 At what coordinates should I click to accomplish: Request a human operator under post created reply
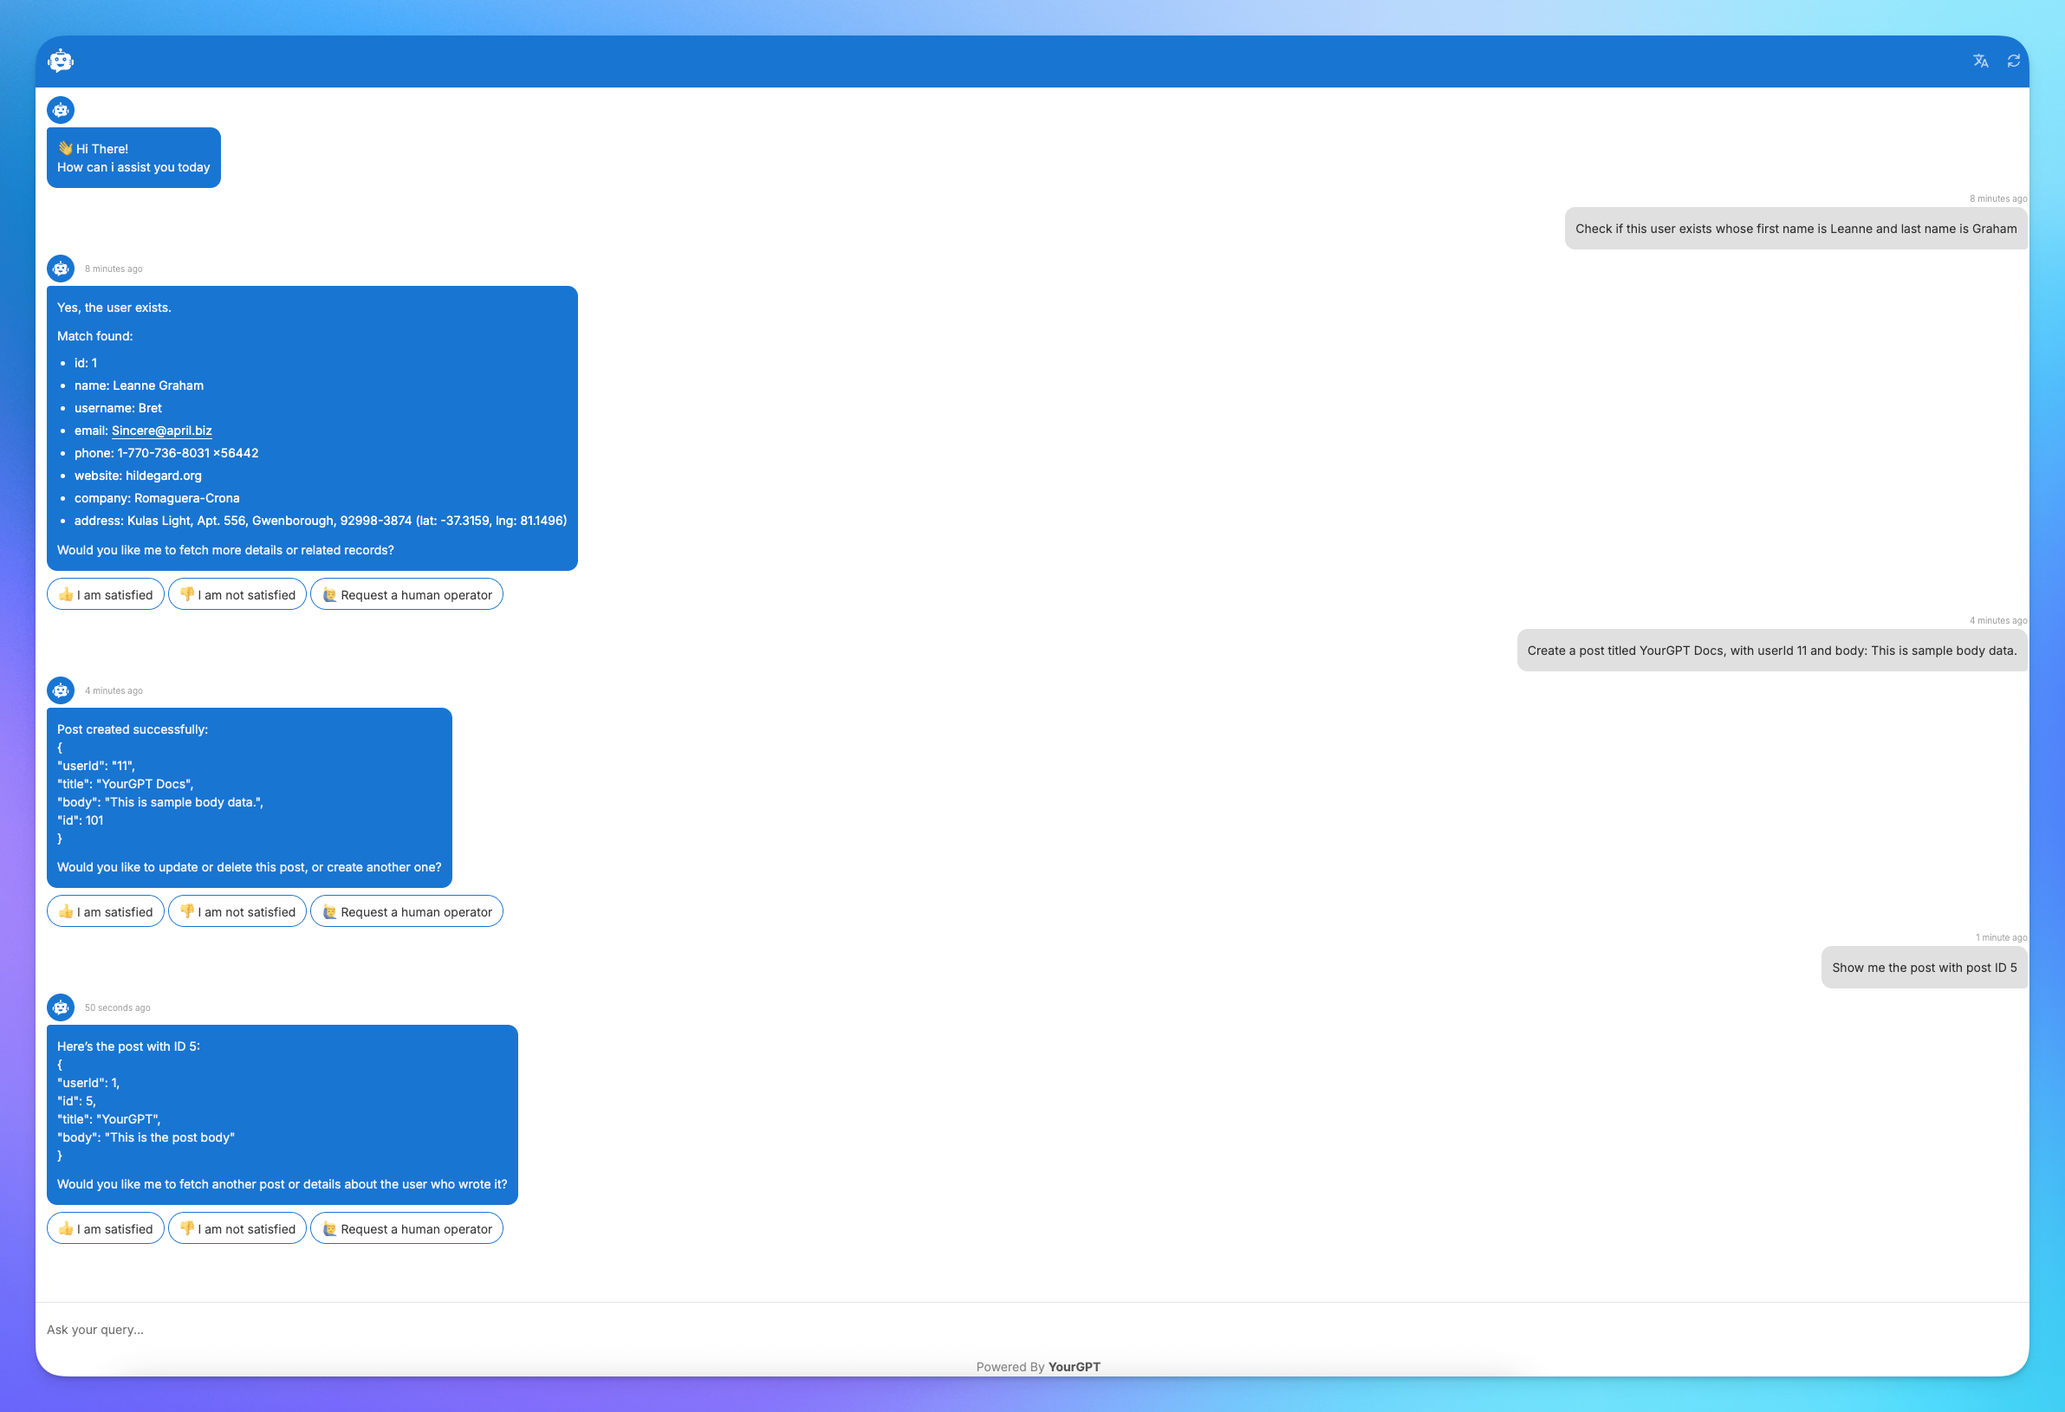coord(407,912)
